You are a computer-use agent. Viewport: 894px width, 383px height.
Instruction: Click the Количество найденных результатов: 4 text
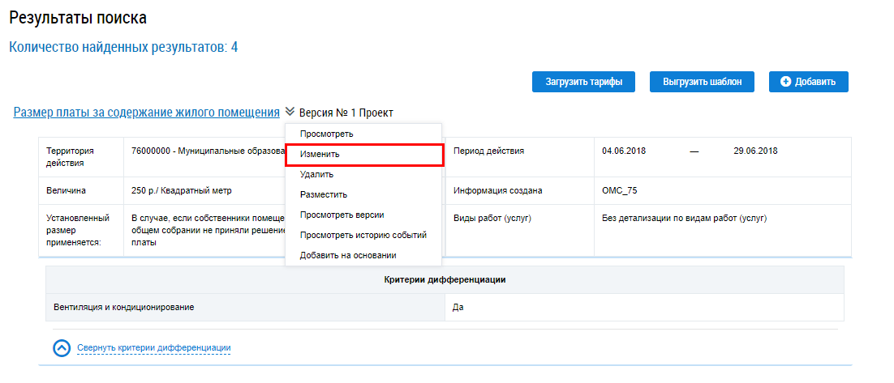(x=123, y=47)
